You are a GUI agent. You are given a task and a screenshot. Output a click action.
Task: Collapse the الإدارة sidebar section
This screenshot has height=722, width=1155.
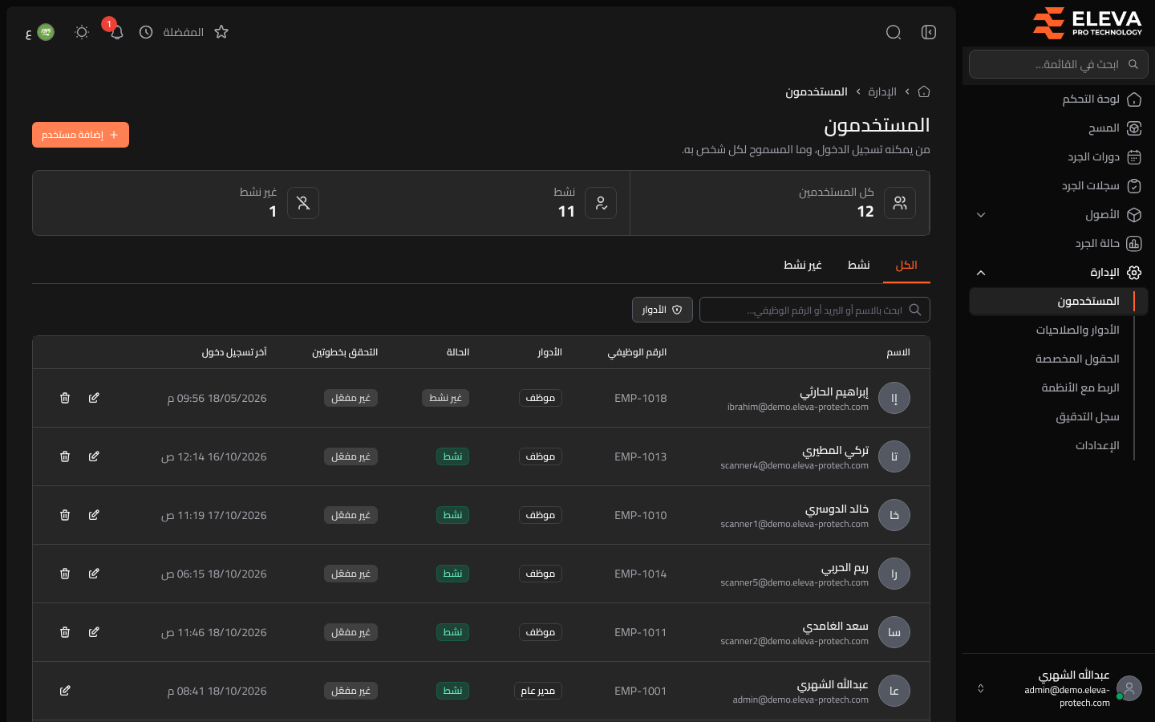tap(1059, 273)
